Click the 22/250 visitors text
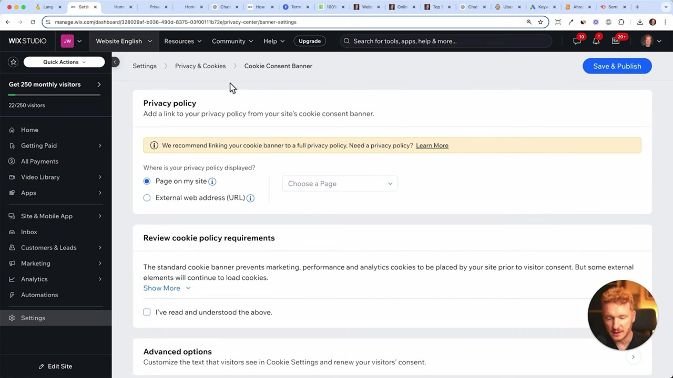 pyautogui.click(x=27, y=106)
